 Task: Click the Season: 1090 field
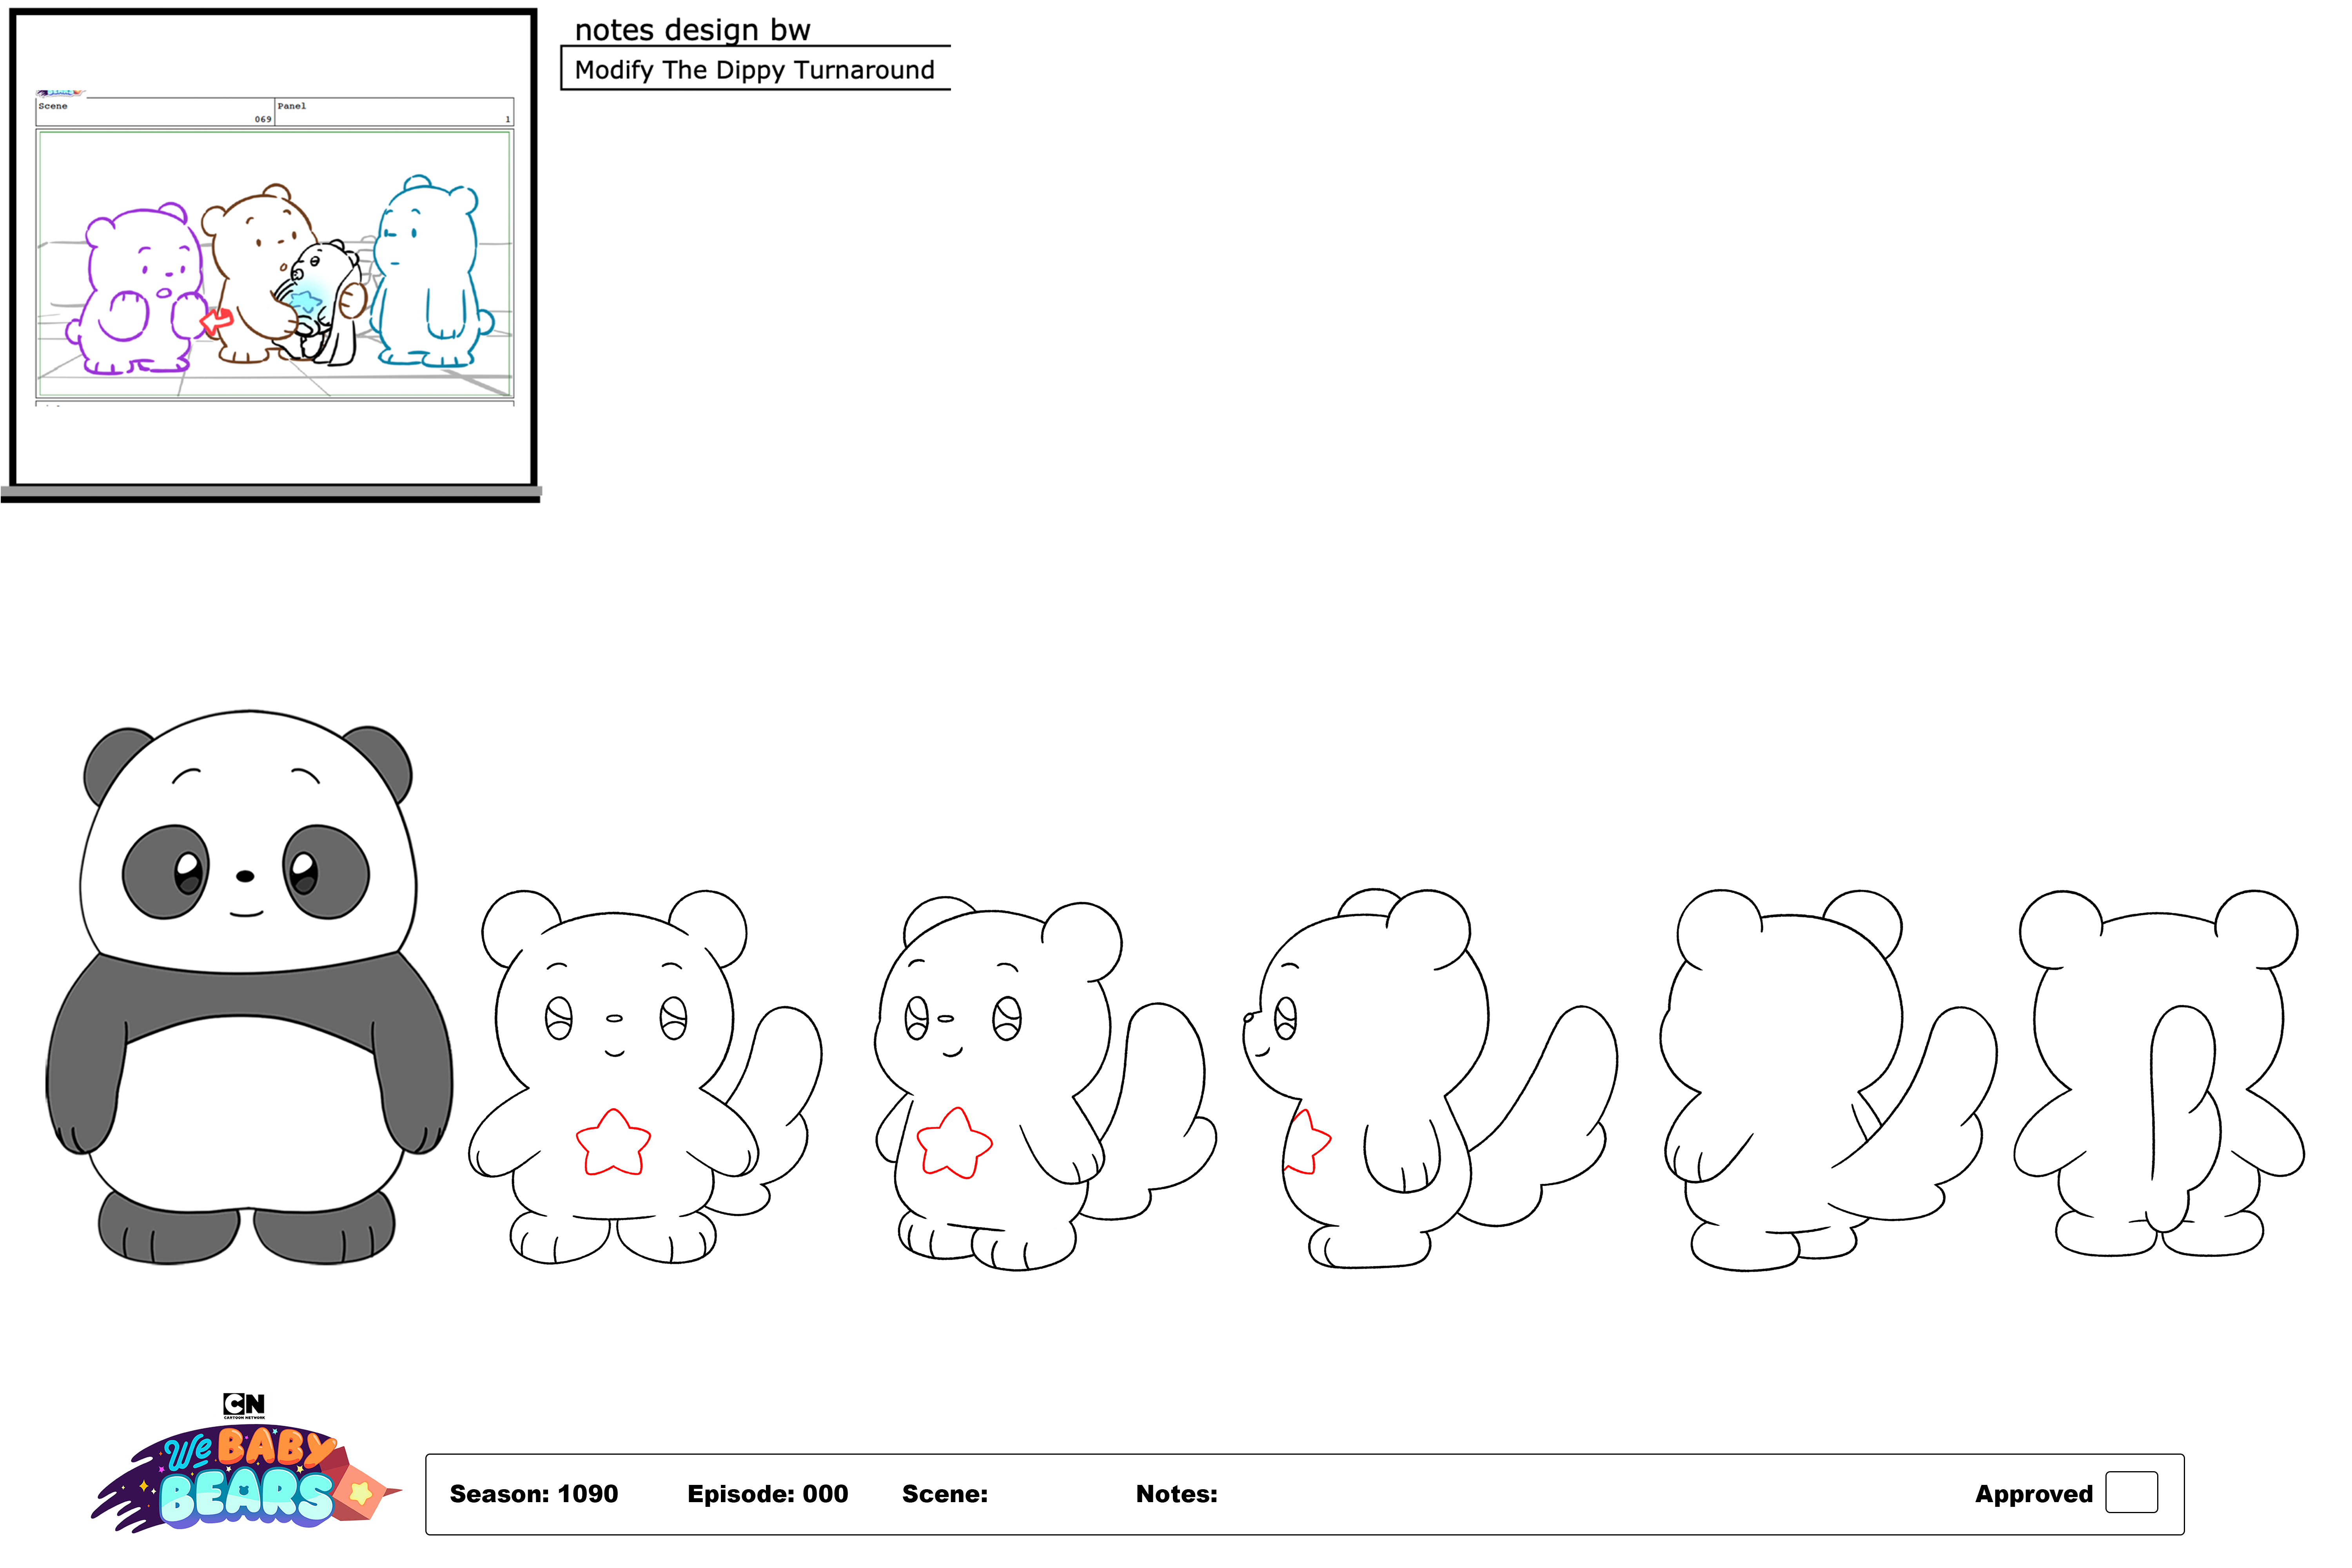pyautogui.click(x=533, y=1494)
